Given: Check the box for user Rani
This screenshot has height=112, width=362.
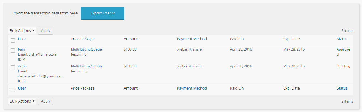Looking at the screenshot, I should coord(13,51).
